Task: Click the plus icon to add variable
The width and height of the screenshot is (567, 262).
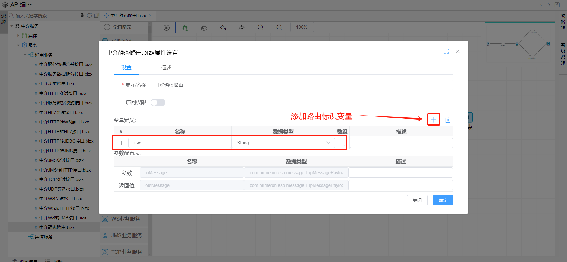Action: coord(434,120)
